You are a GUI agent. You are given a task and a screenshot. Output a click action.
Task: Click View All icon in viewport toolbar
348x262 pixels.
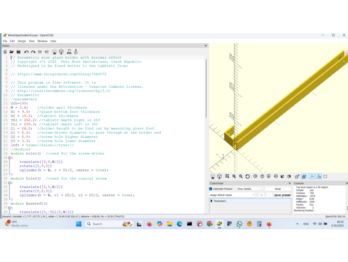tap(227, 177)
